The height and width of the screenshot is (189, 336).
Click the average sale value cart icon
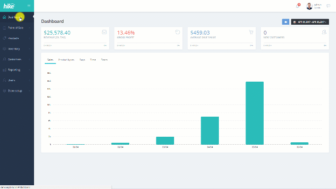[x=251, y=32]
